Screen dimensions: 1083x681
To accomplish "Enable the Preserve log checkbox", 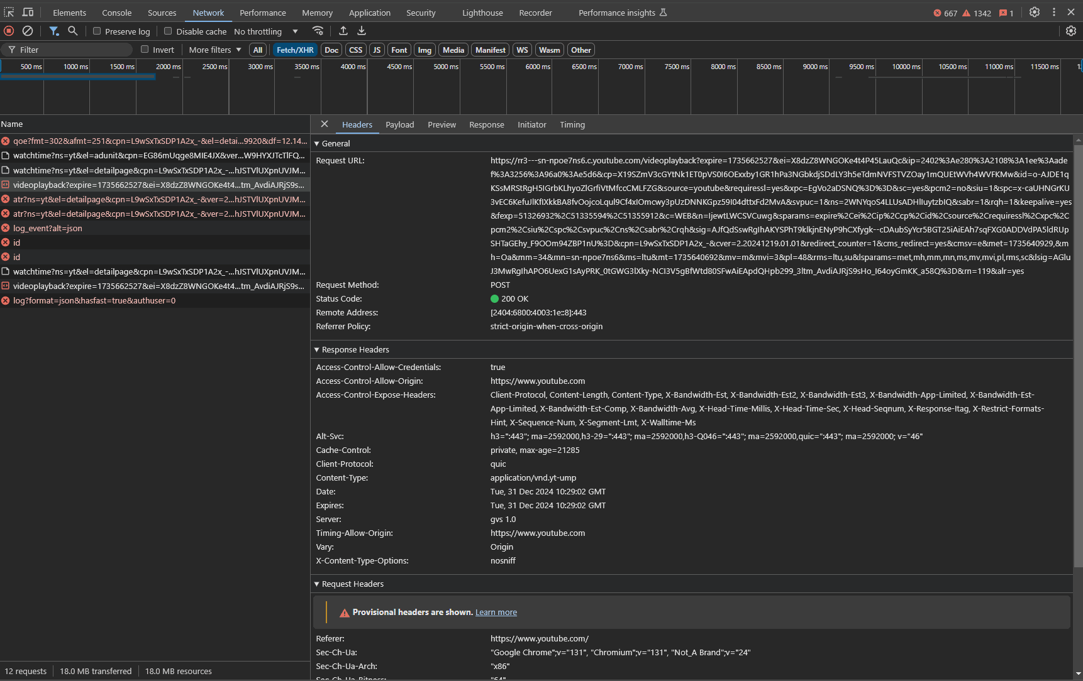I will [97, 31].
